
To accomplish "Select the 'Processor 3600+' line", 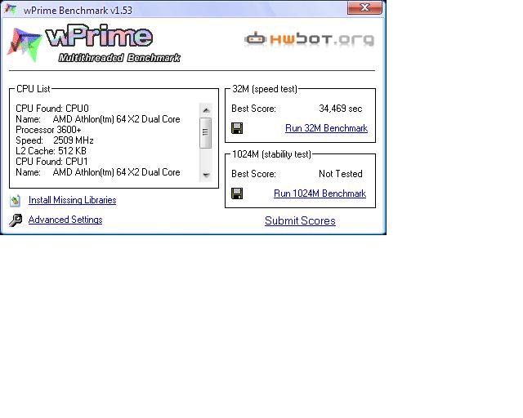I will [x=48, y=130].
